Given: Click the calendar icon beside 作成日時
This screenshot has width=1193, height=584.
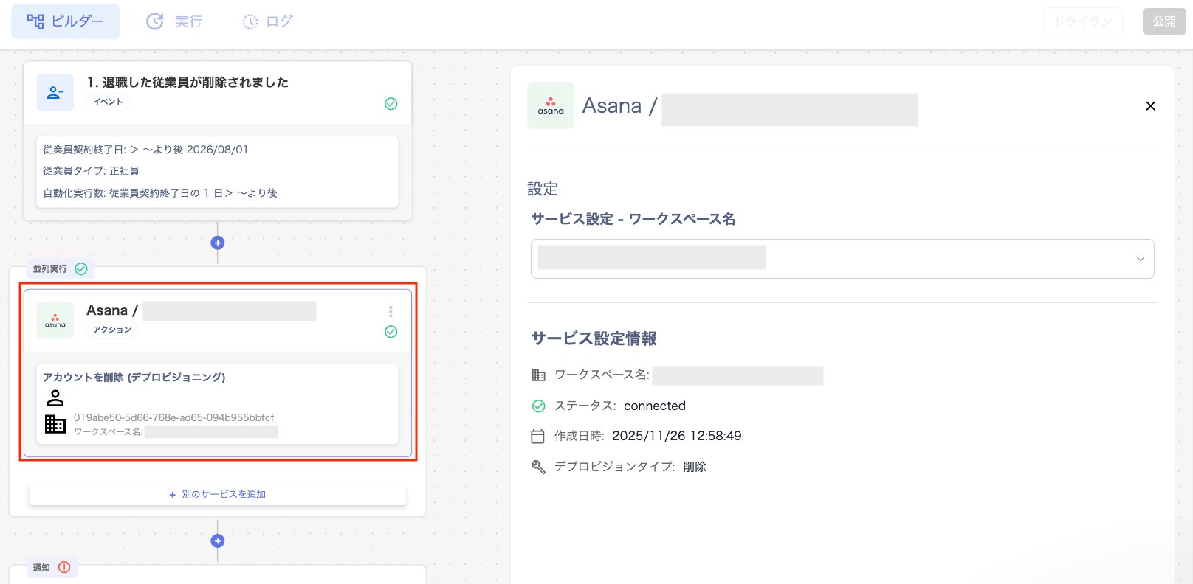Looking at the screenshot, I should point(538,437).
